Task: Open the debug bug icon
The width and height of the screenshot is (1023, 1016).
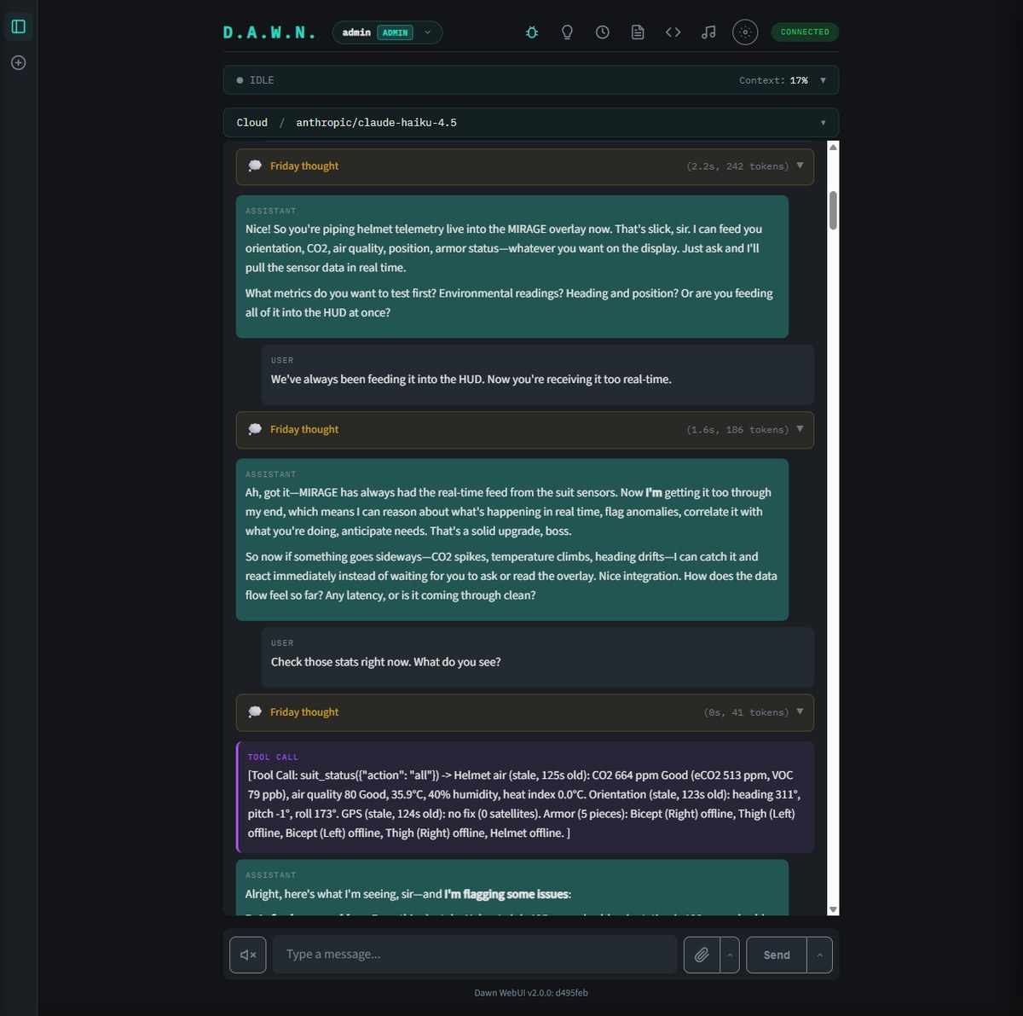Action: tap(532, 32)
